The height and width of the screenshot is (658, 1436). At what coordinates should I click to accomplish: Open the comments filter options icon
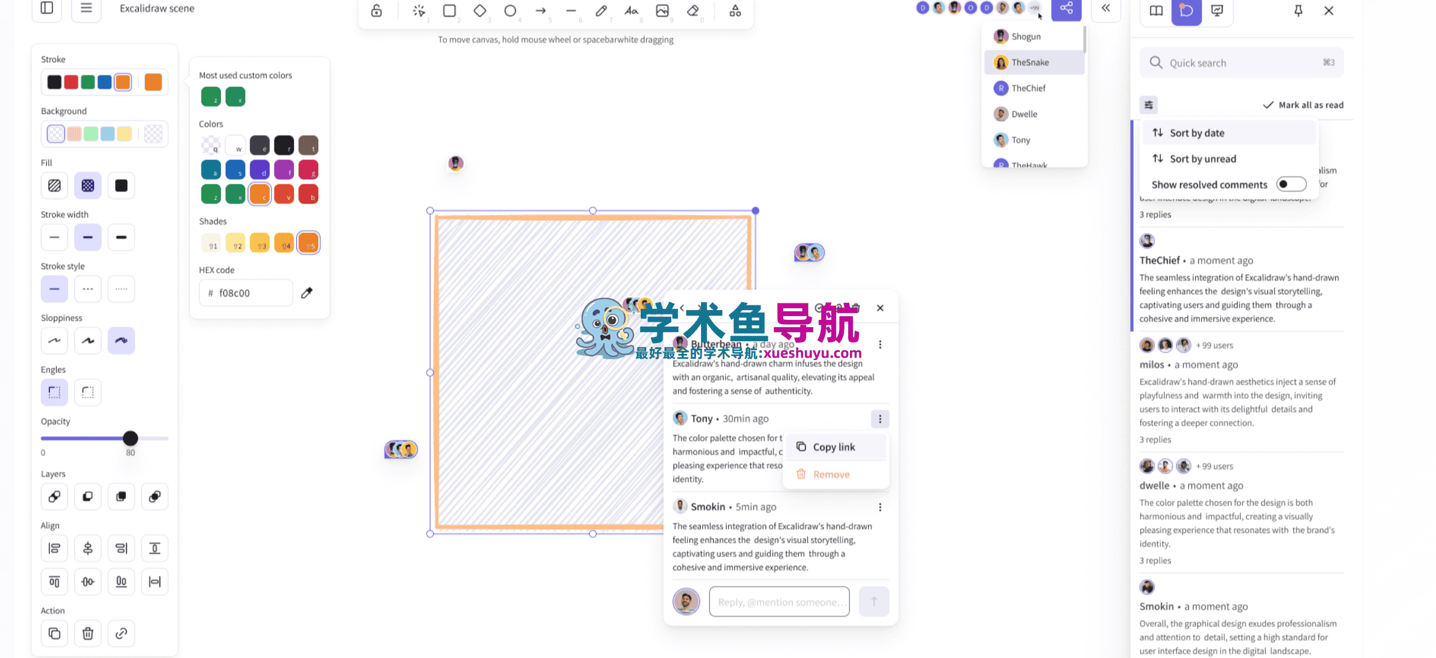1148,105
